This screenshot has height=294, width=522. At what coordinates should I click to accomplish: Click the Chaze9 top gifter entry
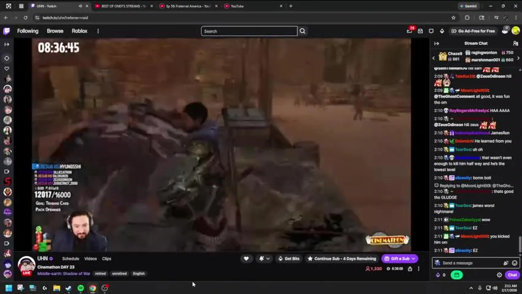tap(451, 56)
